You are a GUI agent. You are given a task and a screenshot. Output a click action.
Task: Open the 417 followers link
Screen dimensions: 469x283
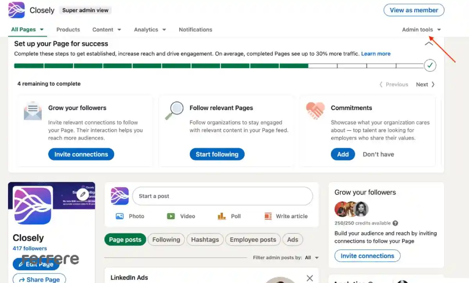coord(30,248)
